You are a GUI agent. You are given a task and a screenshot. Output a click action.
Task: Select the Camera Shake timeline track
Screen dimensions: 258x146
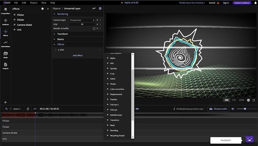[129, 133]
